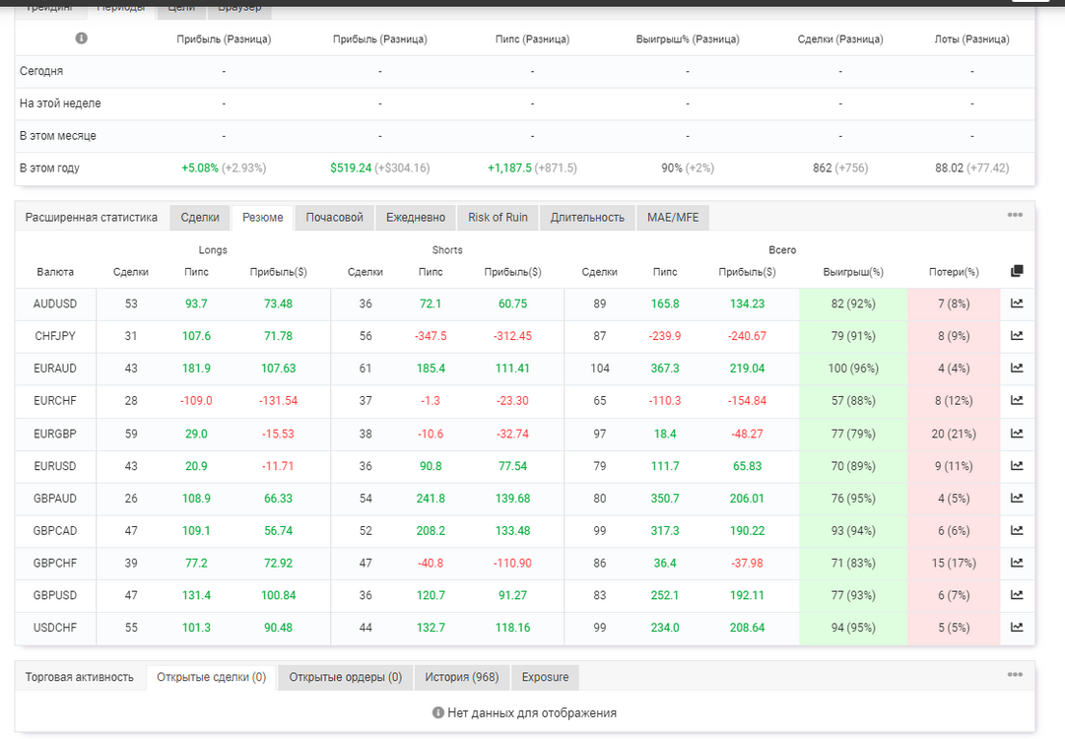
Task: Click the $519.24 yearly profit value
Action: point(351,168)
